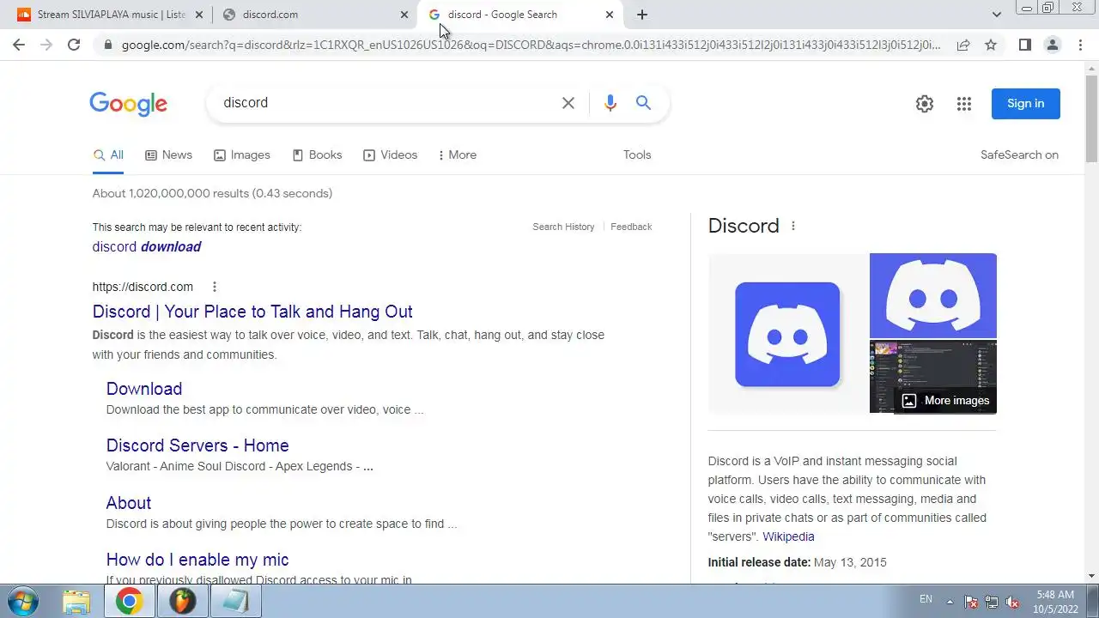Viewport: 1099px width, 618px height.
Task: Open the About sitelink
Action: [129, 503]
